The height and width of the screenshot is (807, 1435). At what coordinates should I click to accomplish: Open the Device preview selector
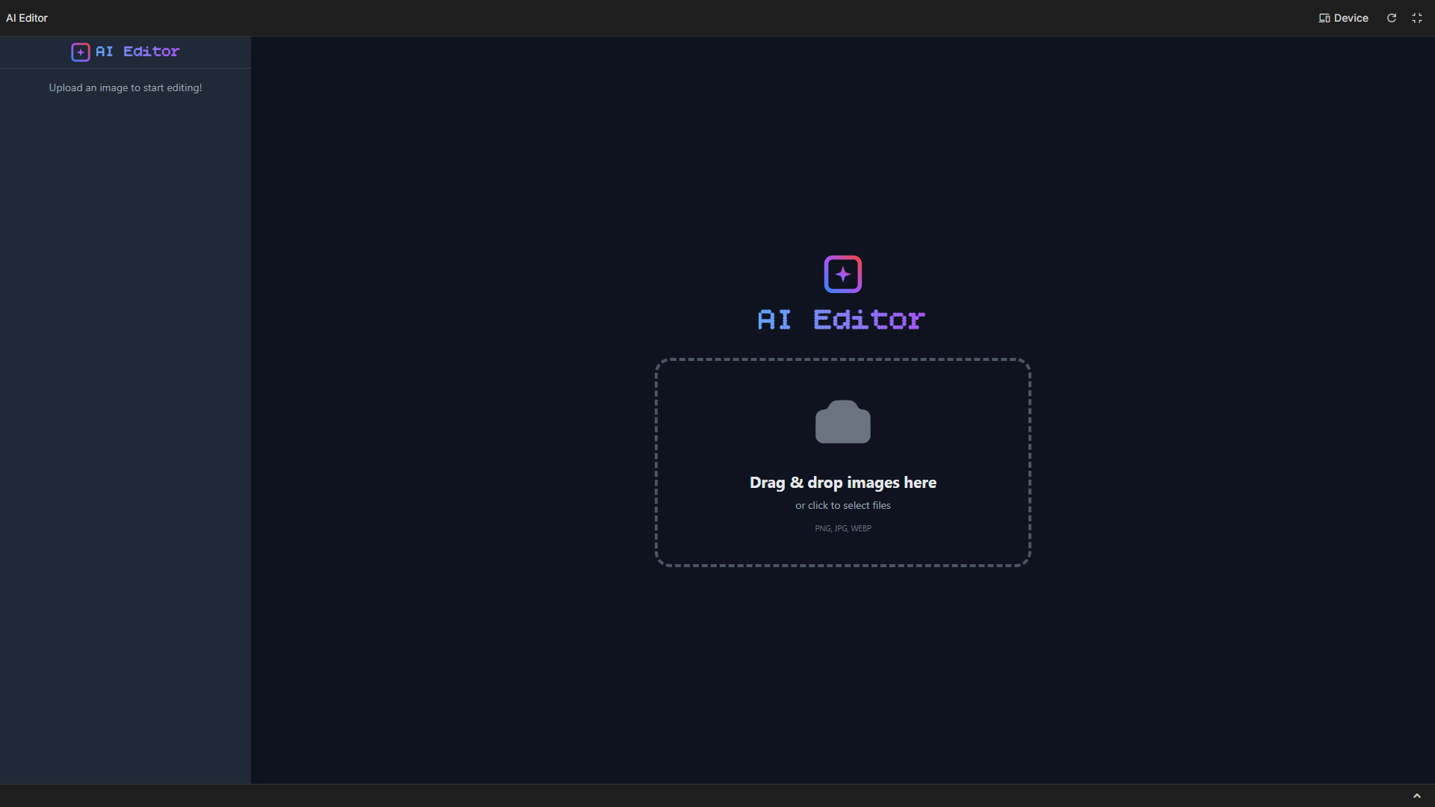1344,18
